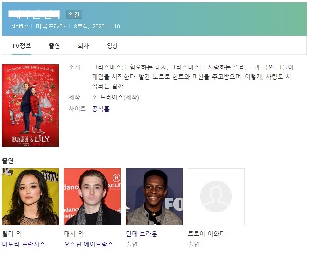309x255 pixels.
Task: Click the 사이트 label
Action: coord(77,109)
